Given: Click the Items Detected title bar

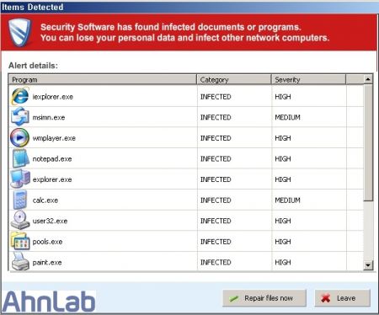Looking at the screenshot, I should point(189,7).
